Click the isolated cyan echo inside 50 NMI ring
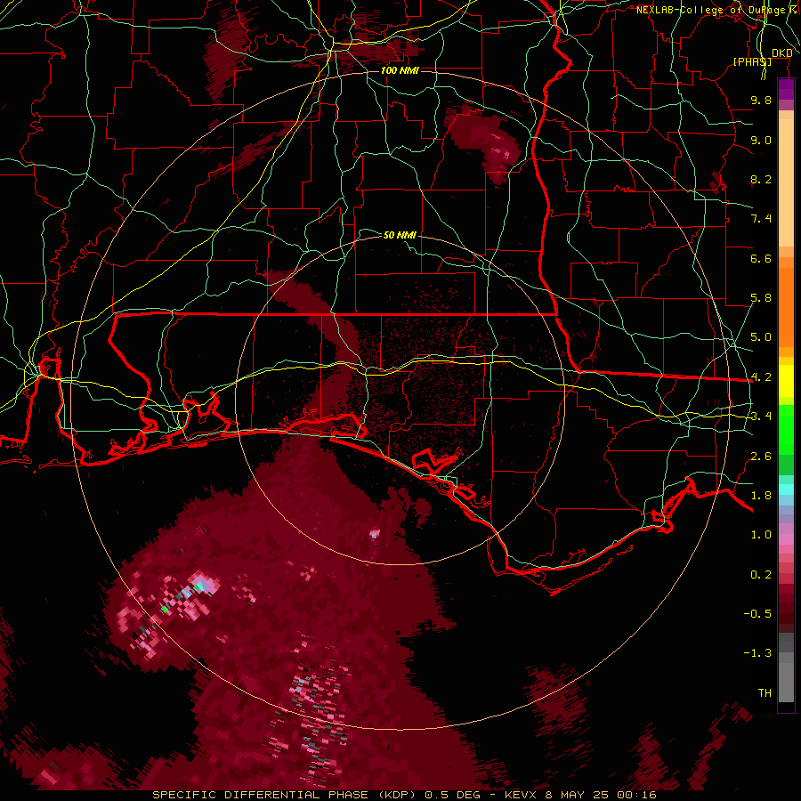 pyautogui.click(x=375, y=534)
